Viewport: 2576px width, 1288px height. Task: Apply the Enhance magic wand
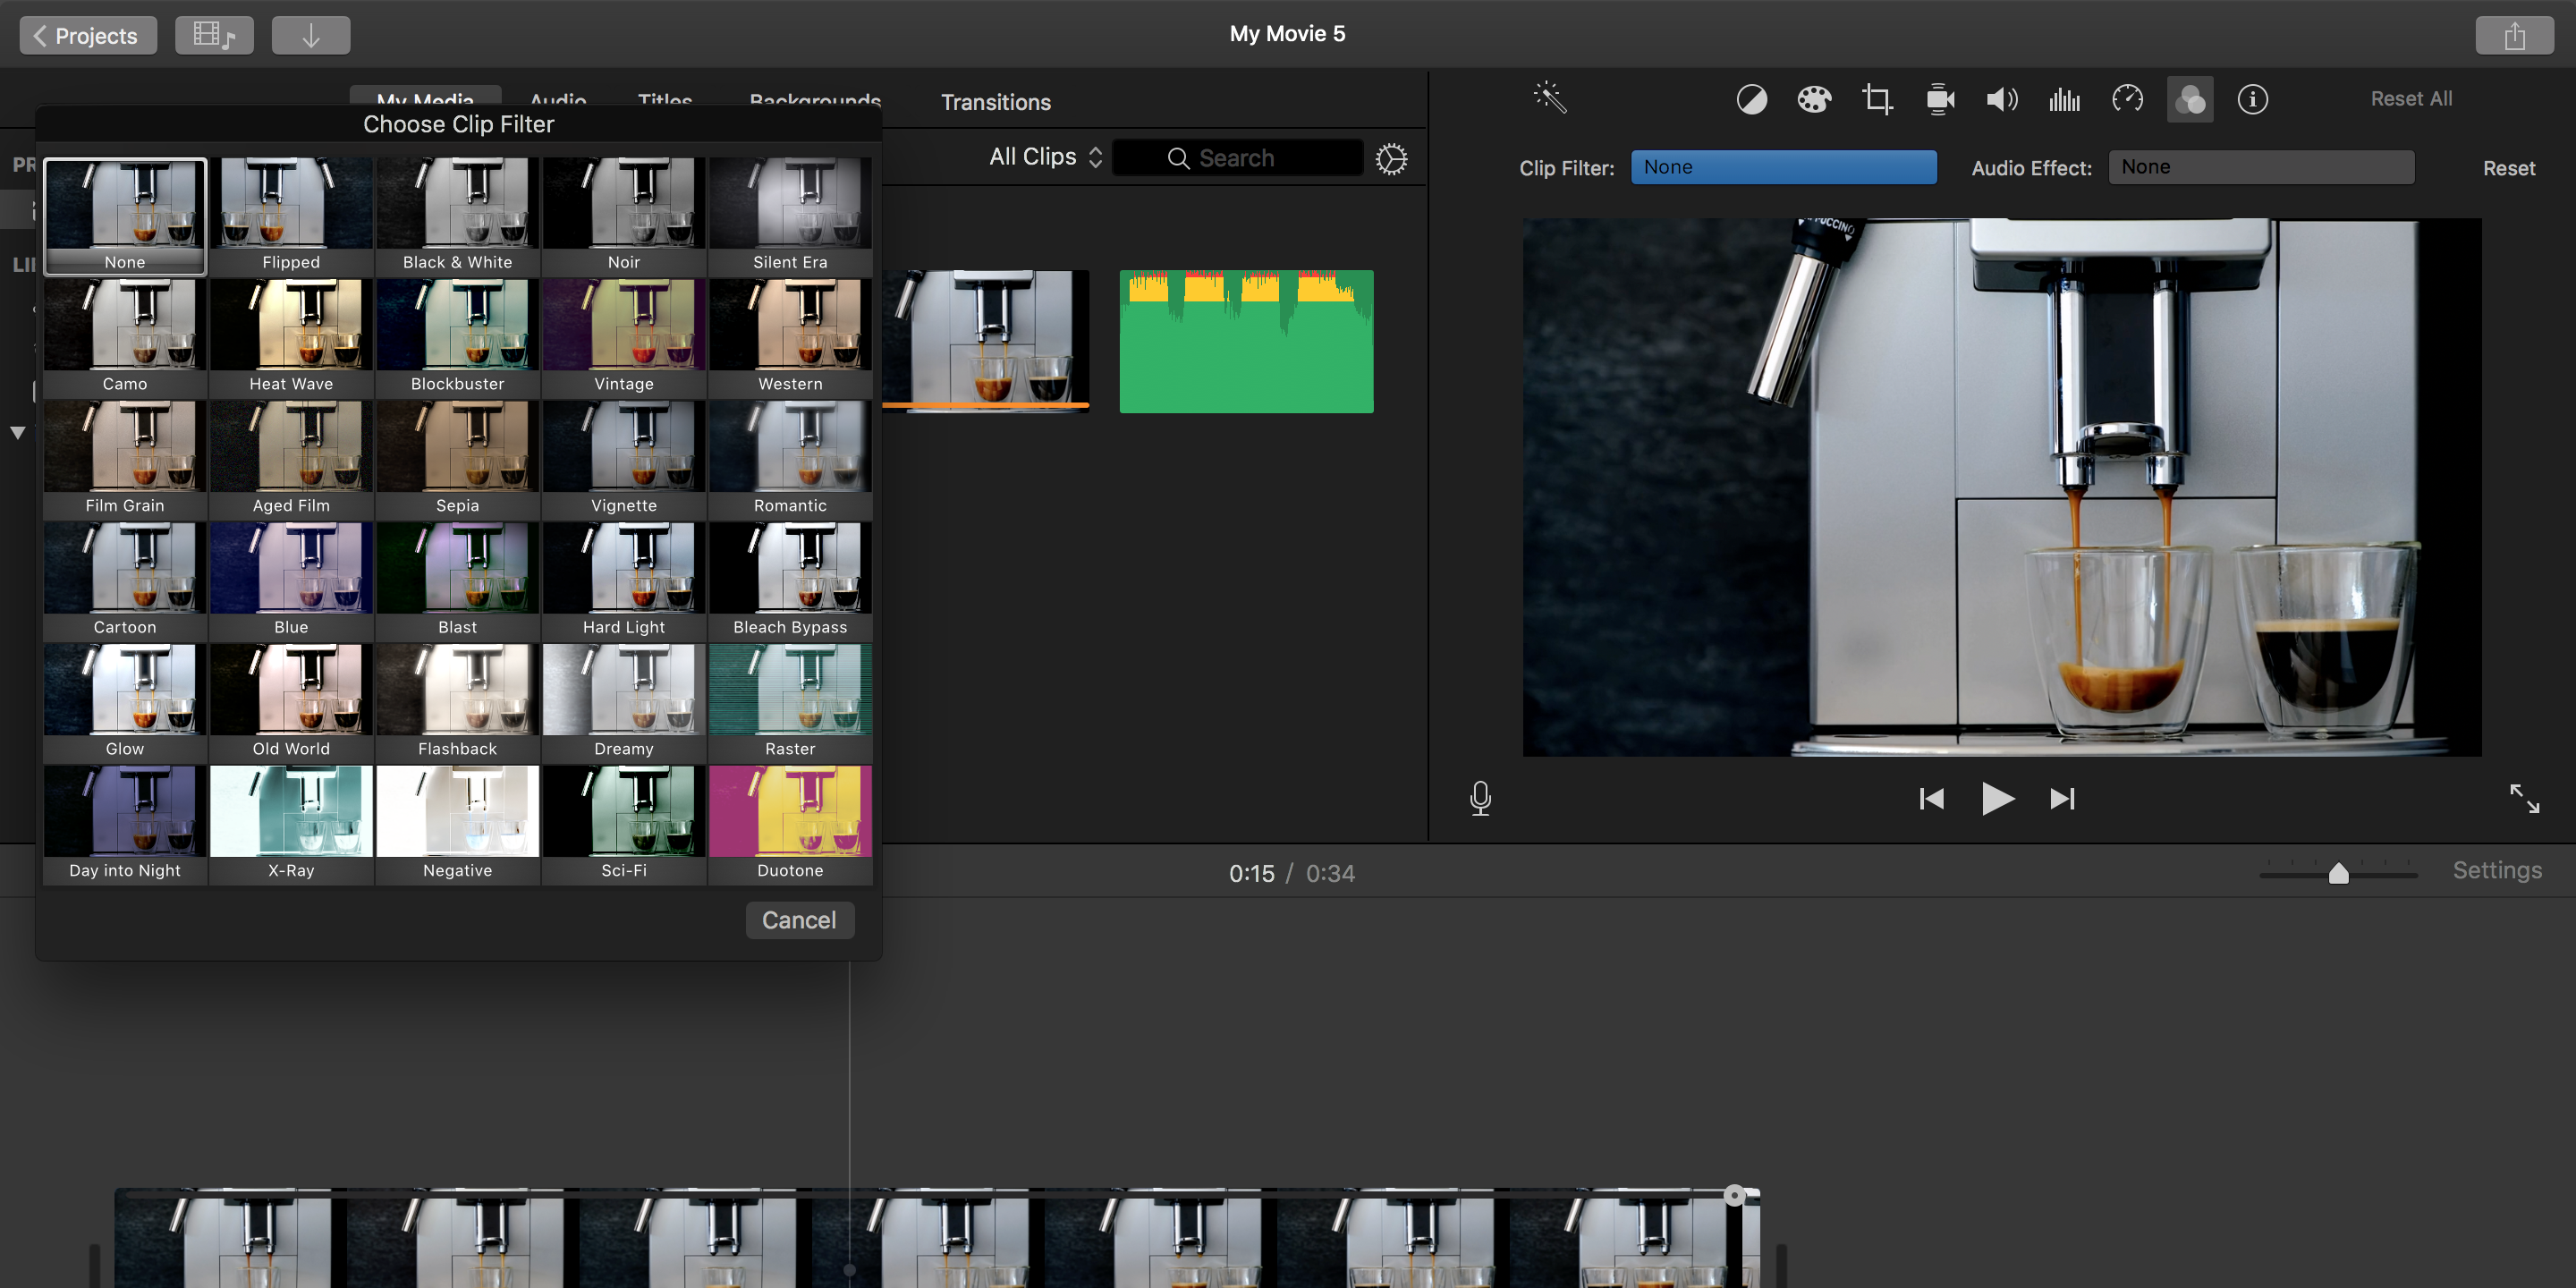pos(1549,98)
